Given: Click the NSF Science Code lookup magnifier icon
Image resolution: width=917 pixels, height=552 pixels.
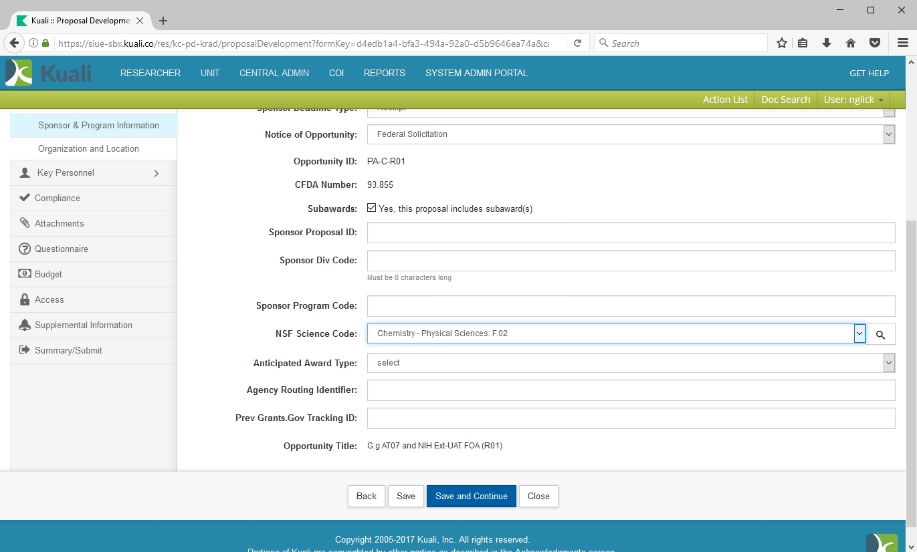Looking at the screenshot, I should click(x=880, y=334).
